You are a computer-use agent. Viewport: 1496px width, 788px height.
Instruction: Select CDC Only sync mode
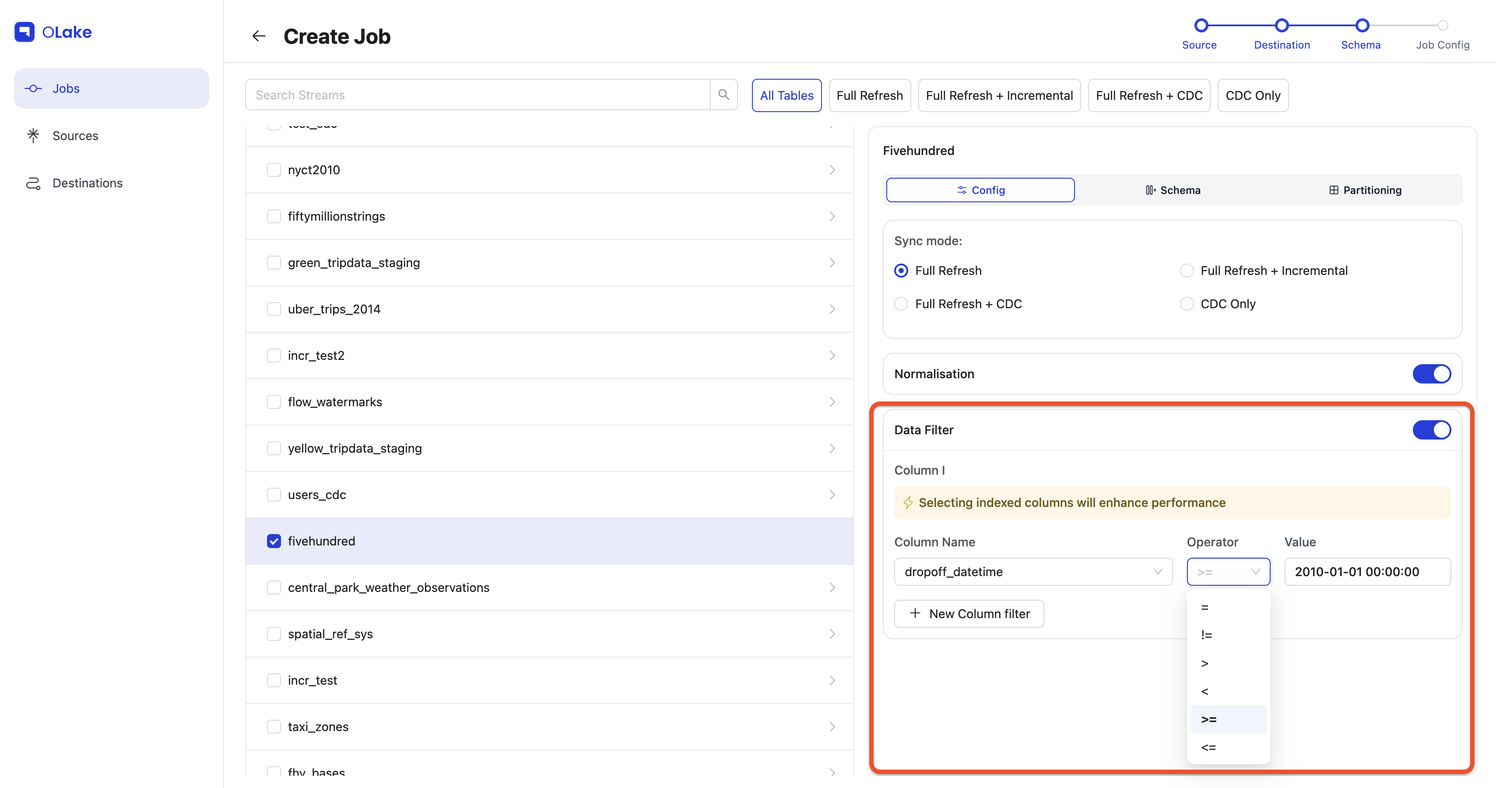click(x=1187, y=304)
